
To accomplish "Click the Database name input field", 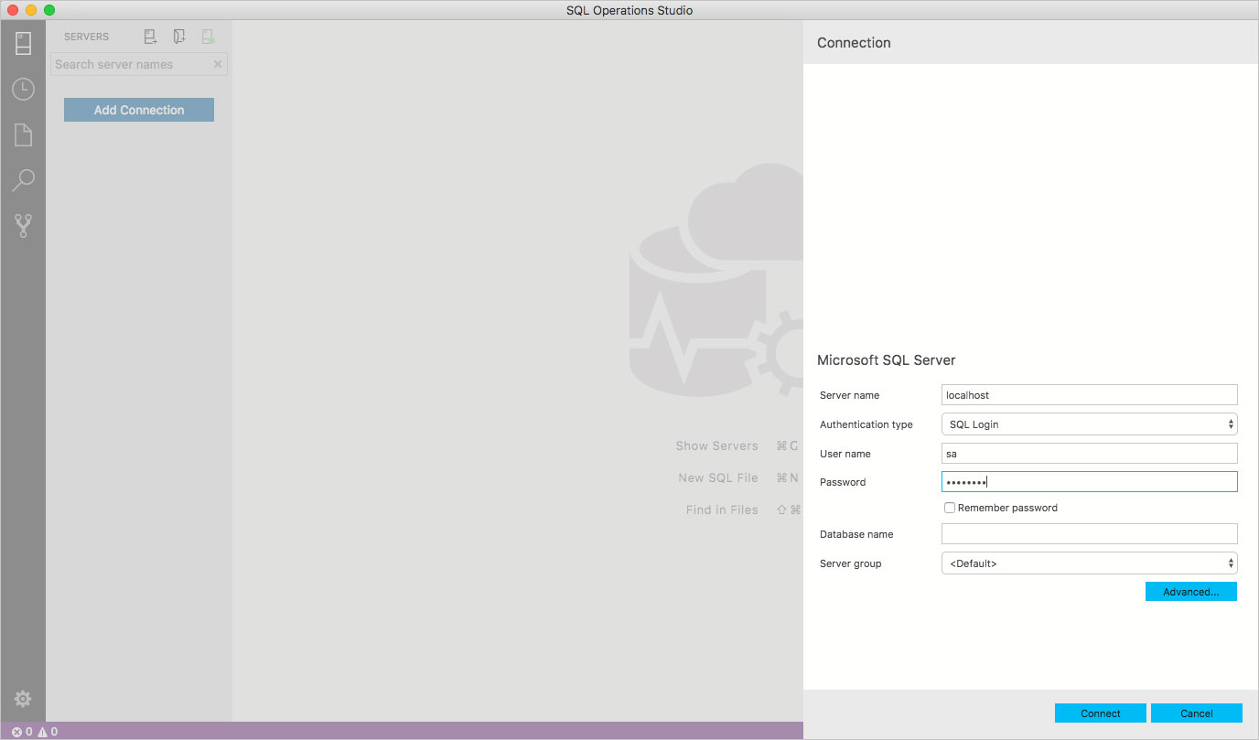I will click(x=1089, y=534).
